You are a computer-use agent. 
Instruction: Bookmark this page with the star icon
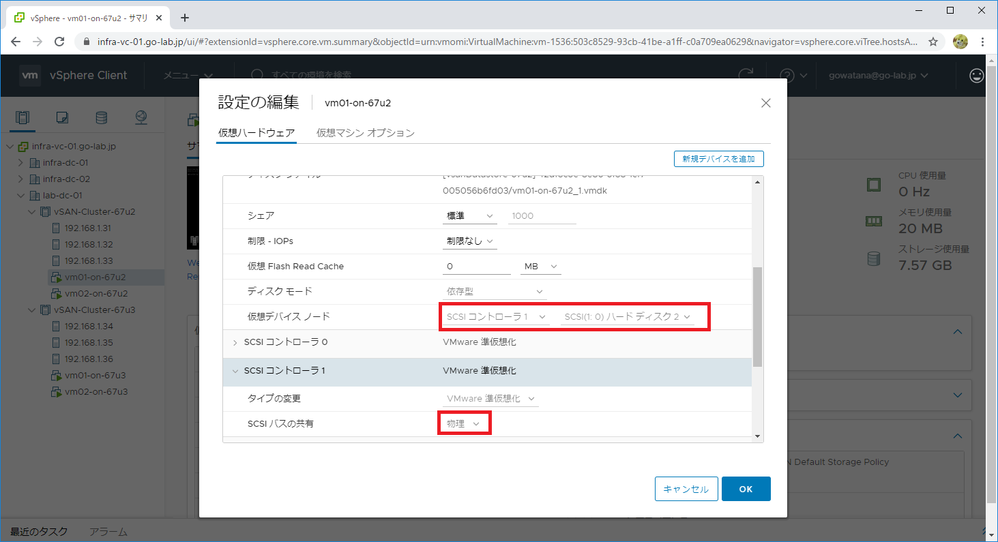[x=933, y=42]
